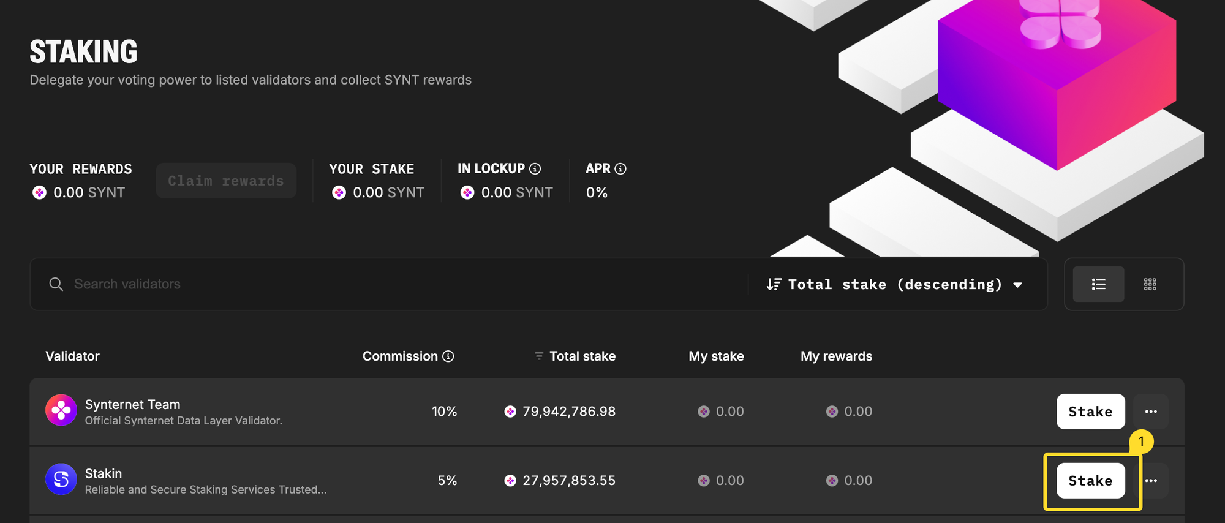The width and height of the screenshot is (1225, 523).
Task: Switch to grid view layout
Action: (1150, 284)
